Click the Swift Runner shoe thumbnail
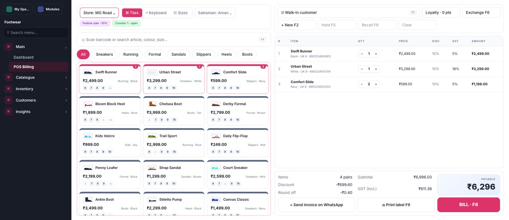Viewport: 509px width, 220px height. [x=88, y=72]
